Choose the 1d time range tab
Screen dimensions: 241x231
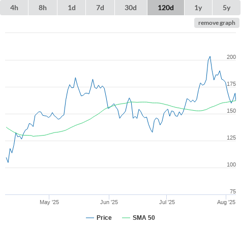point(72,8)
